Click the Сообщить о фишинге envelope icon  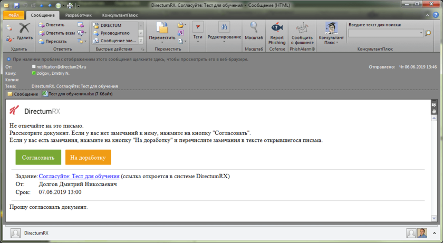(302, 28)
